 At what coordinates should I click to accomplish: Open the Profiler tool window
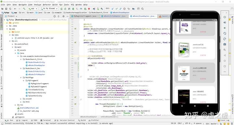click(94, 120)
